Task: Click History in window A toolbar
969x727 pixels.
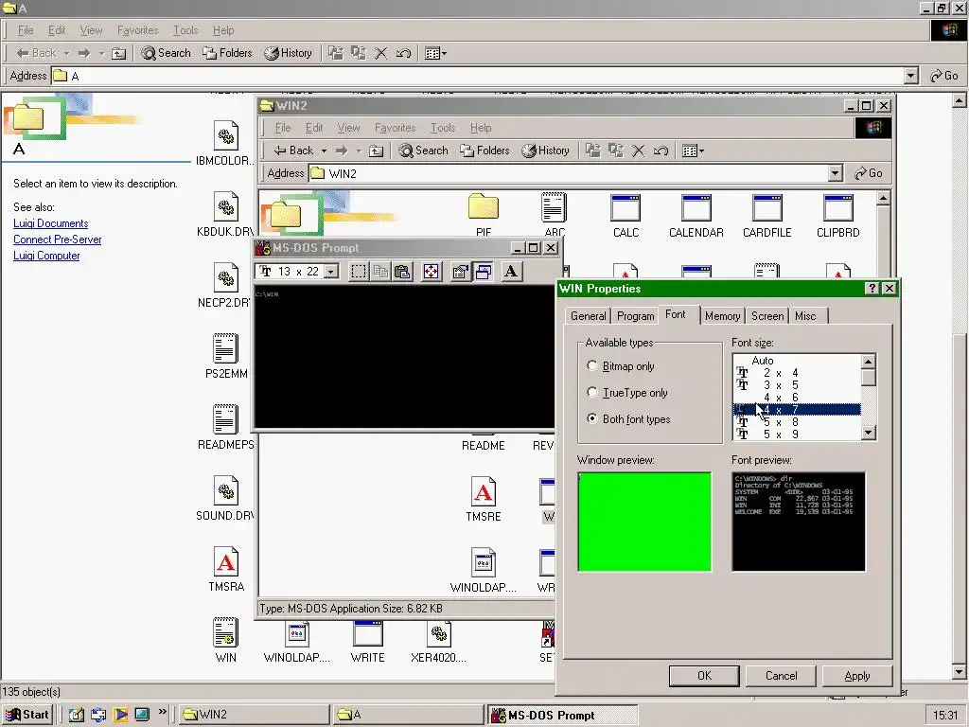Action: [288, 53]
